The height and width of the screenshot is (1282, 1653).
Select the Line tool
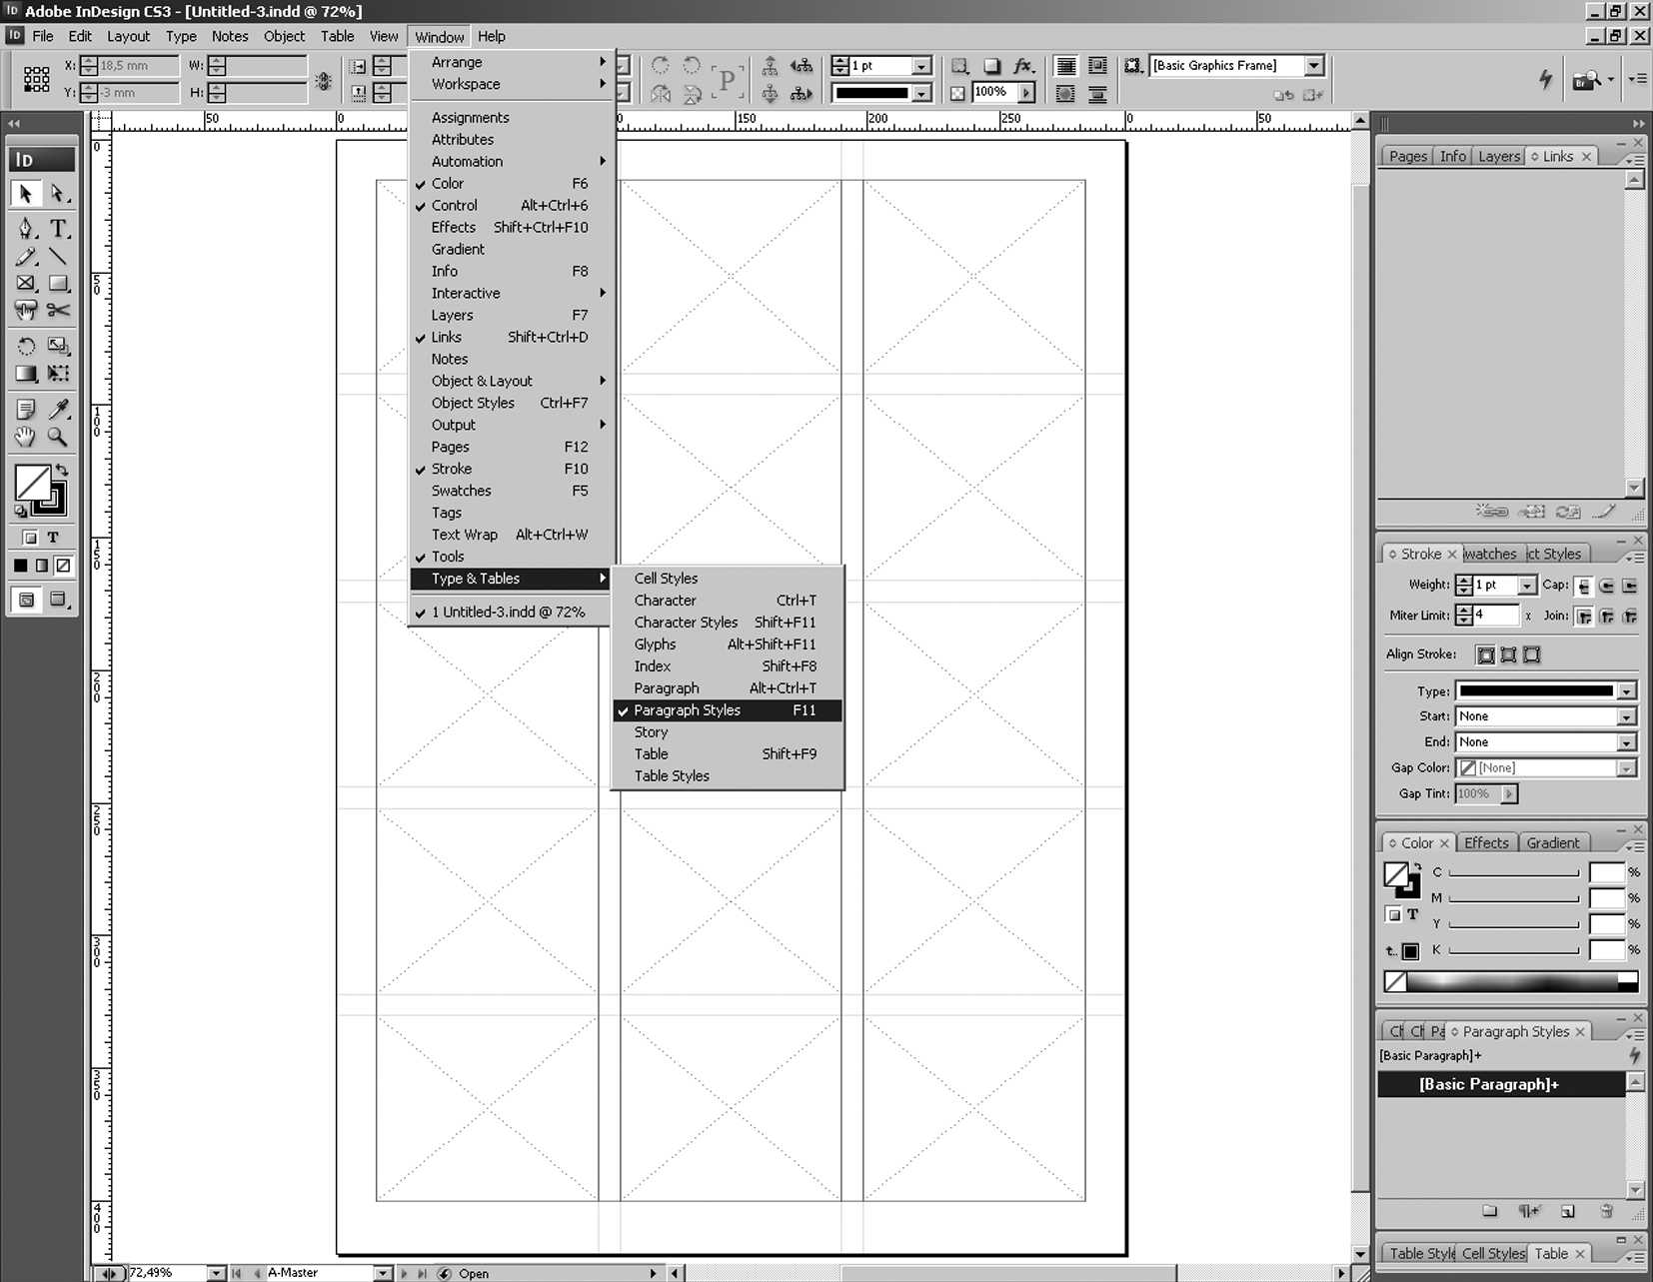pos(58,256)
